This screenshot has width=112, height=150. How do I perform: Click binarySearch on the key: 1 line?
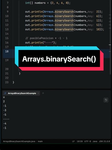tap(64, 20)
